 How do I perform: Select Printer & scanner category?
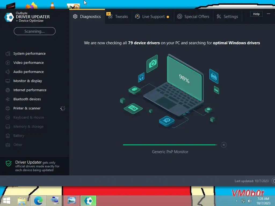(35, 108)
